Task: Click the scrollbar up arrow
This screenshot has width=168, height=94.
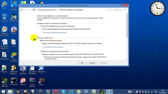Action: coord(127,13)
